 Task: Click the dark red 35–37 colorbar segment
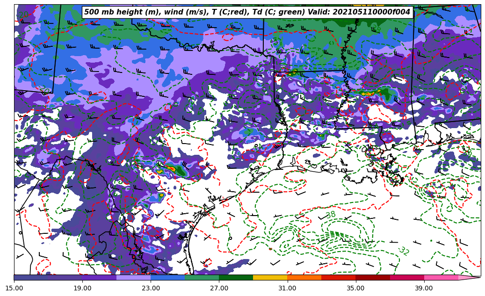point(373,277)
